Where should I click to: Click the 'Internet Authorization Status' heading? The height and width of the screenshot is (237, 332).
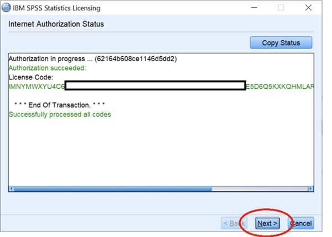point(56,24)
